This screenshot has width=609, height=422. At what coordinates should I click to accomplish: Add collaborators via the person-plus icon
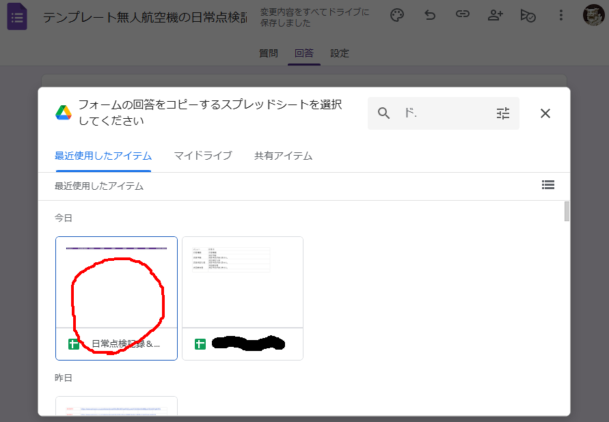click(496, 15)
